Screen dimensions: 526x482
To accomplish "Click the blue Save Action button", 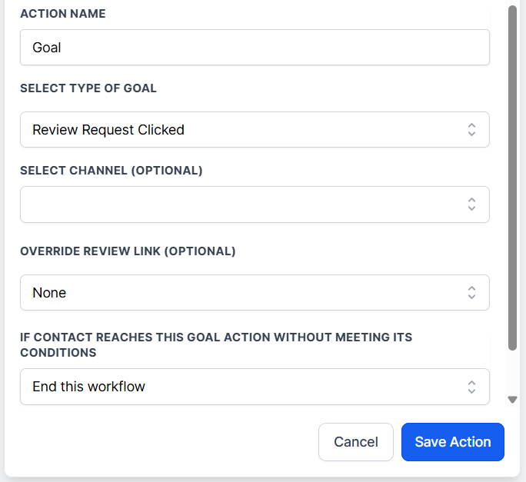I will tap(452, 442).
